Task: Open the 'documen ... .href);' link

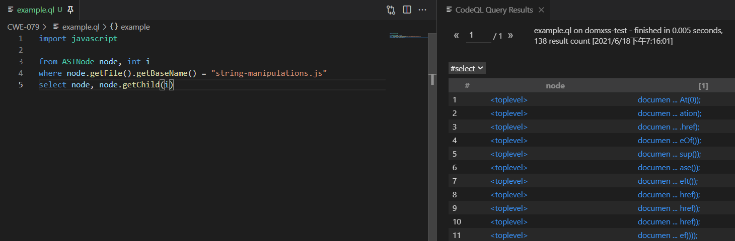Action: tap(669, 127)
